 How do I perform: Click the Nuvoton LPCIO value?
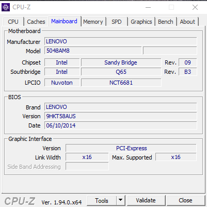click(x=62, y=83)
